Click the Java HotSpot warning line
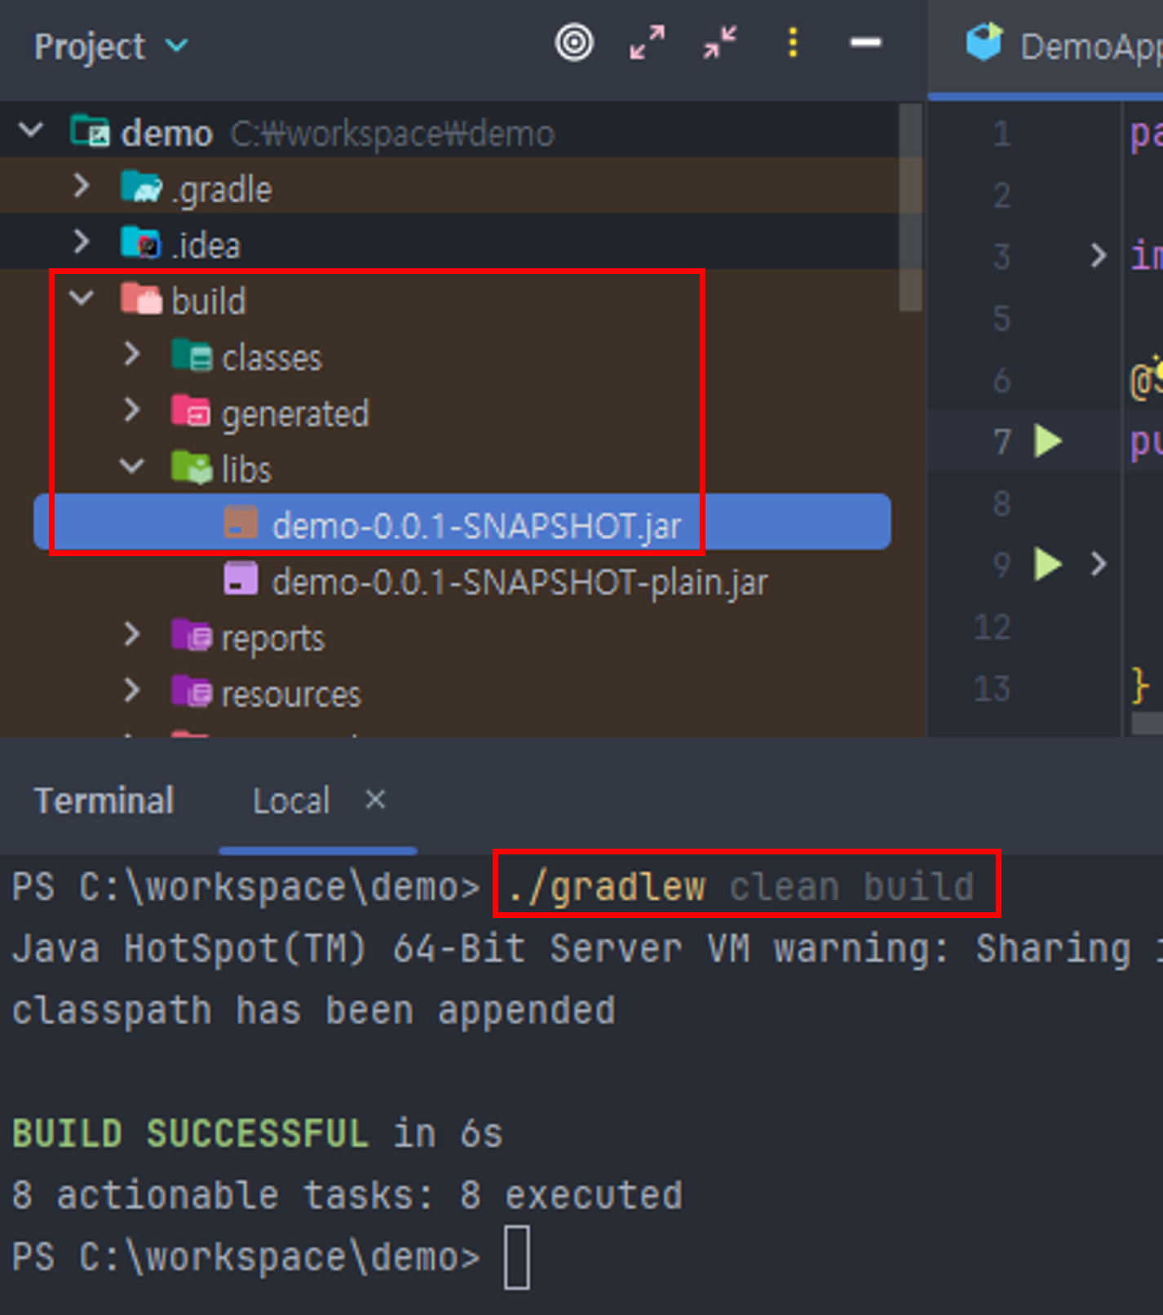This screenshot has width=1163, height=1315. pos(587,949)
